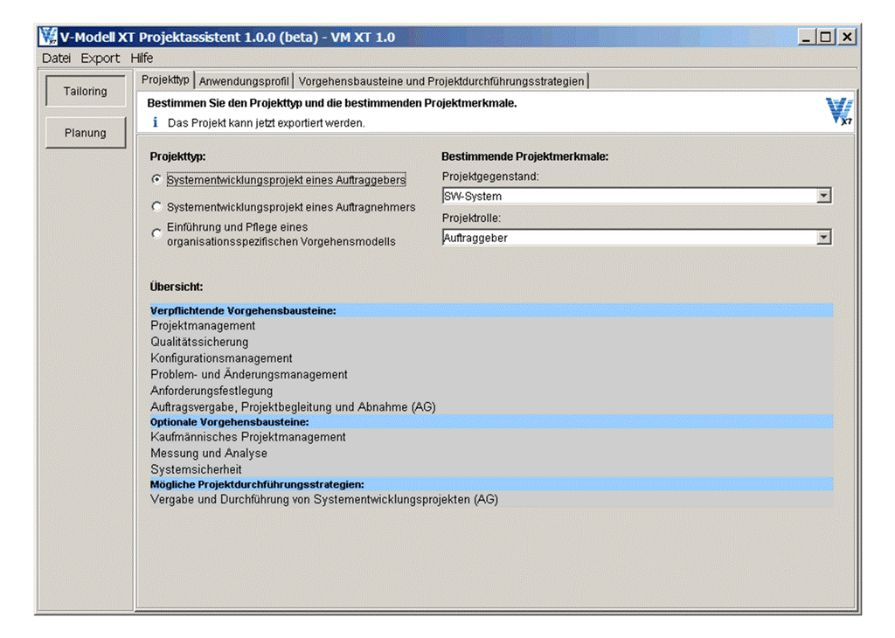Screen dimensions: 895x638
Task: Close the Projektassistent window
Action: point(847,38)
